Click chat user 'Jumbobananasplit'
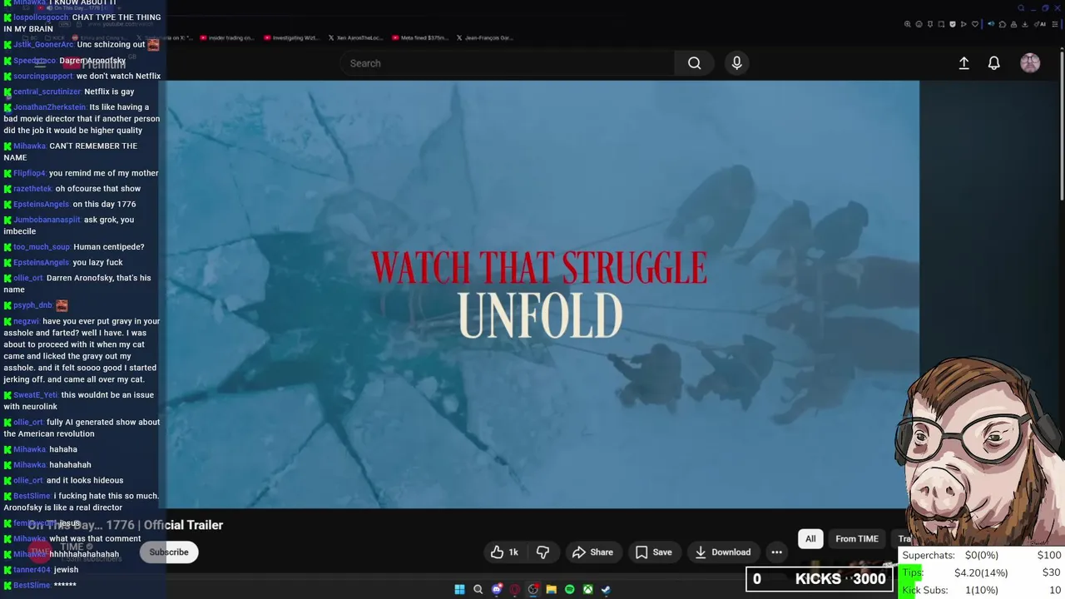The width and height of the screenshot is (1065, 599). (47, 220)
